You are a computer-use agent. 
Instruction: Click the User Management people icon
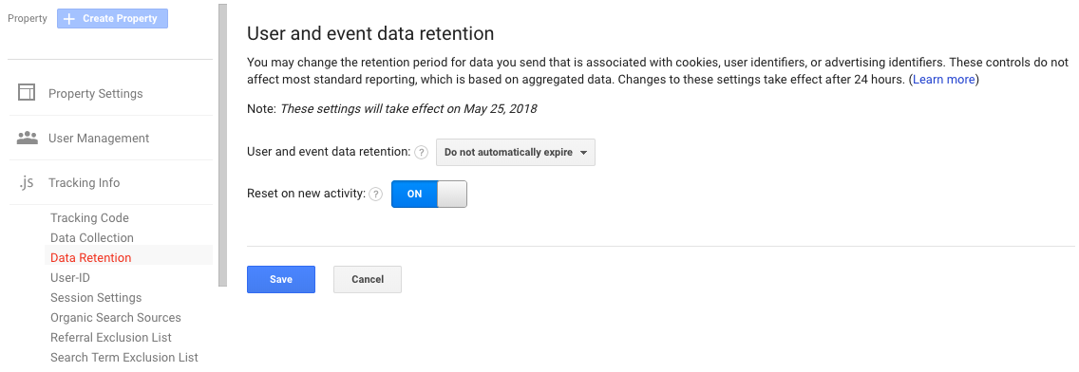tap(27, 138)
